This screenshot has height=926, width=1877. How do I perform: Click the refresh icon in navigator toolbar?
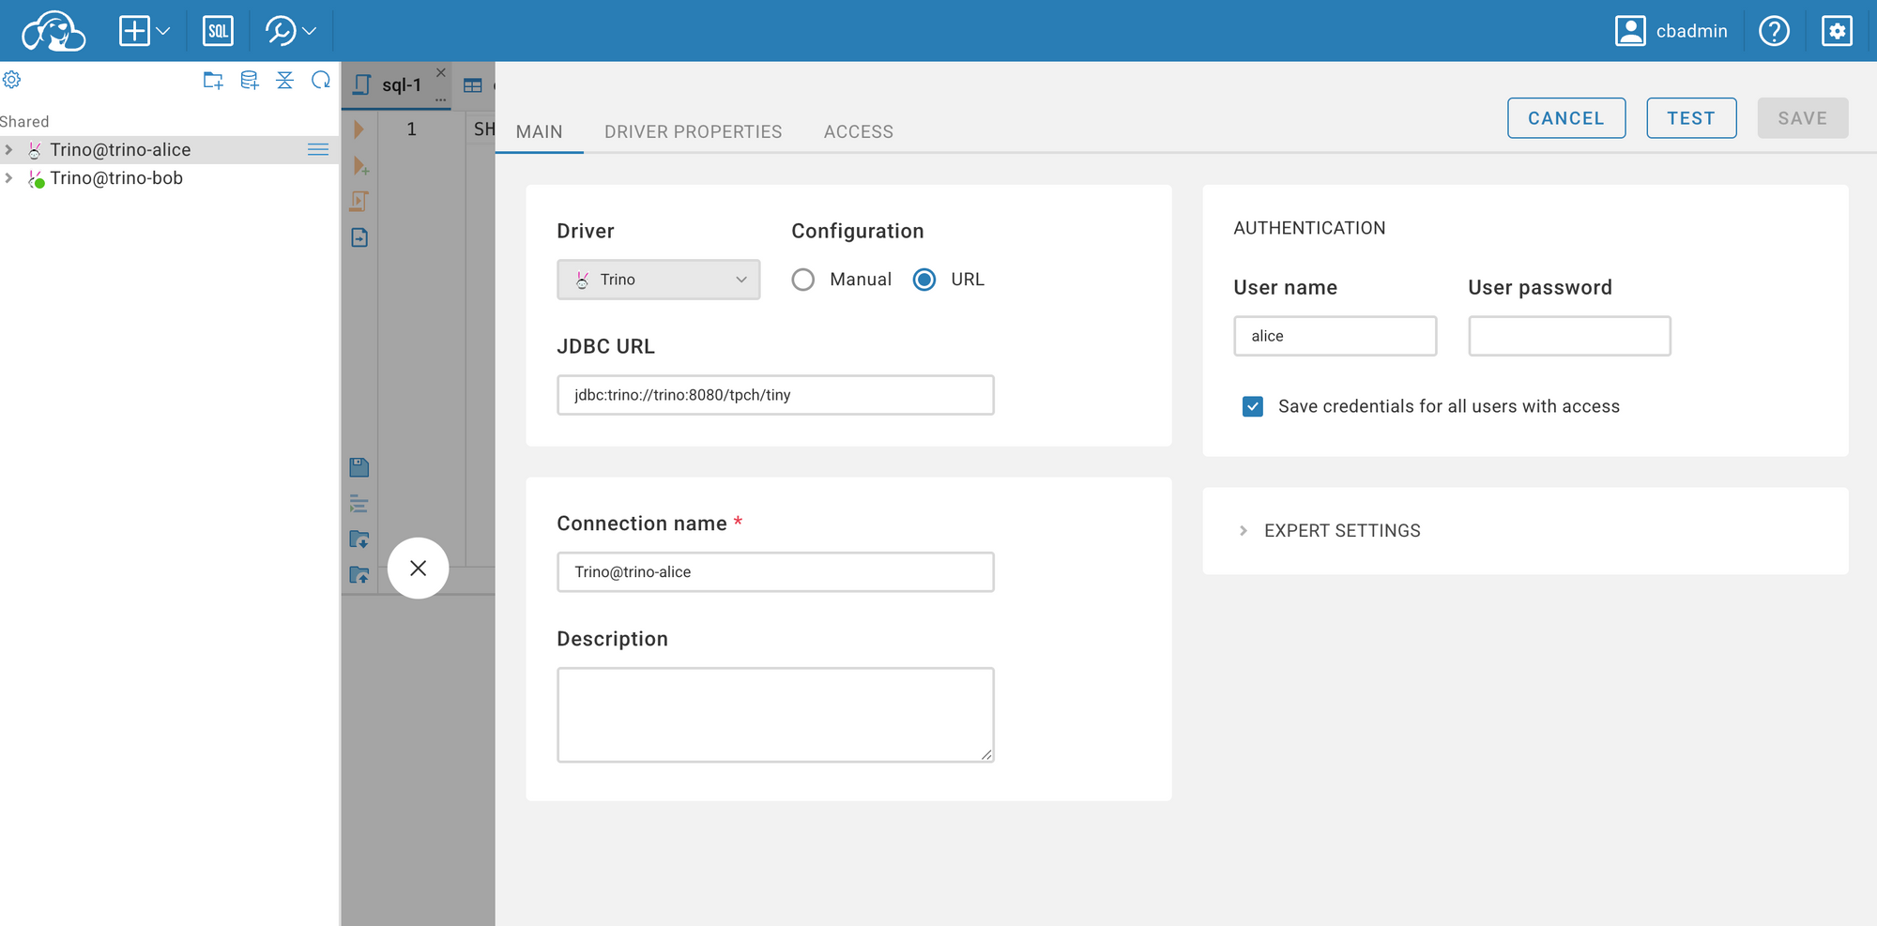coord(321,81)
